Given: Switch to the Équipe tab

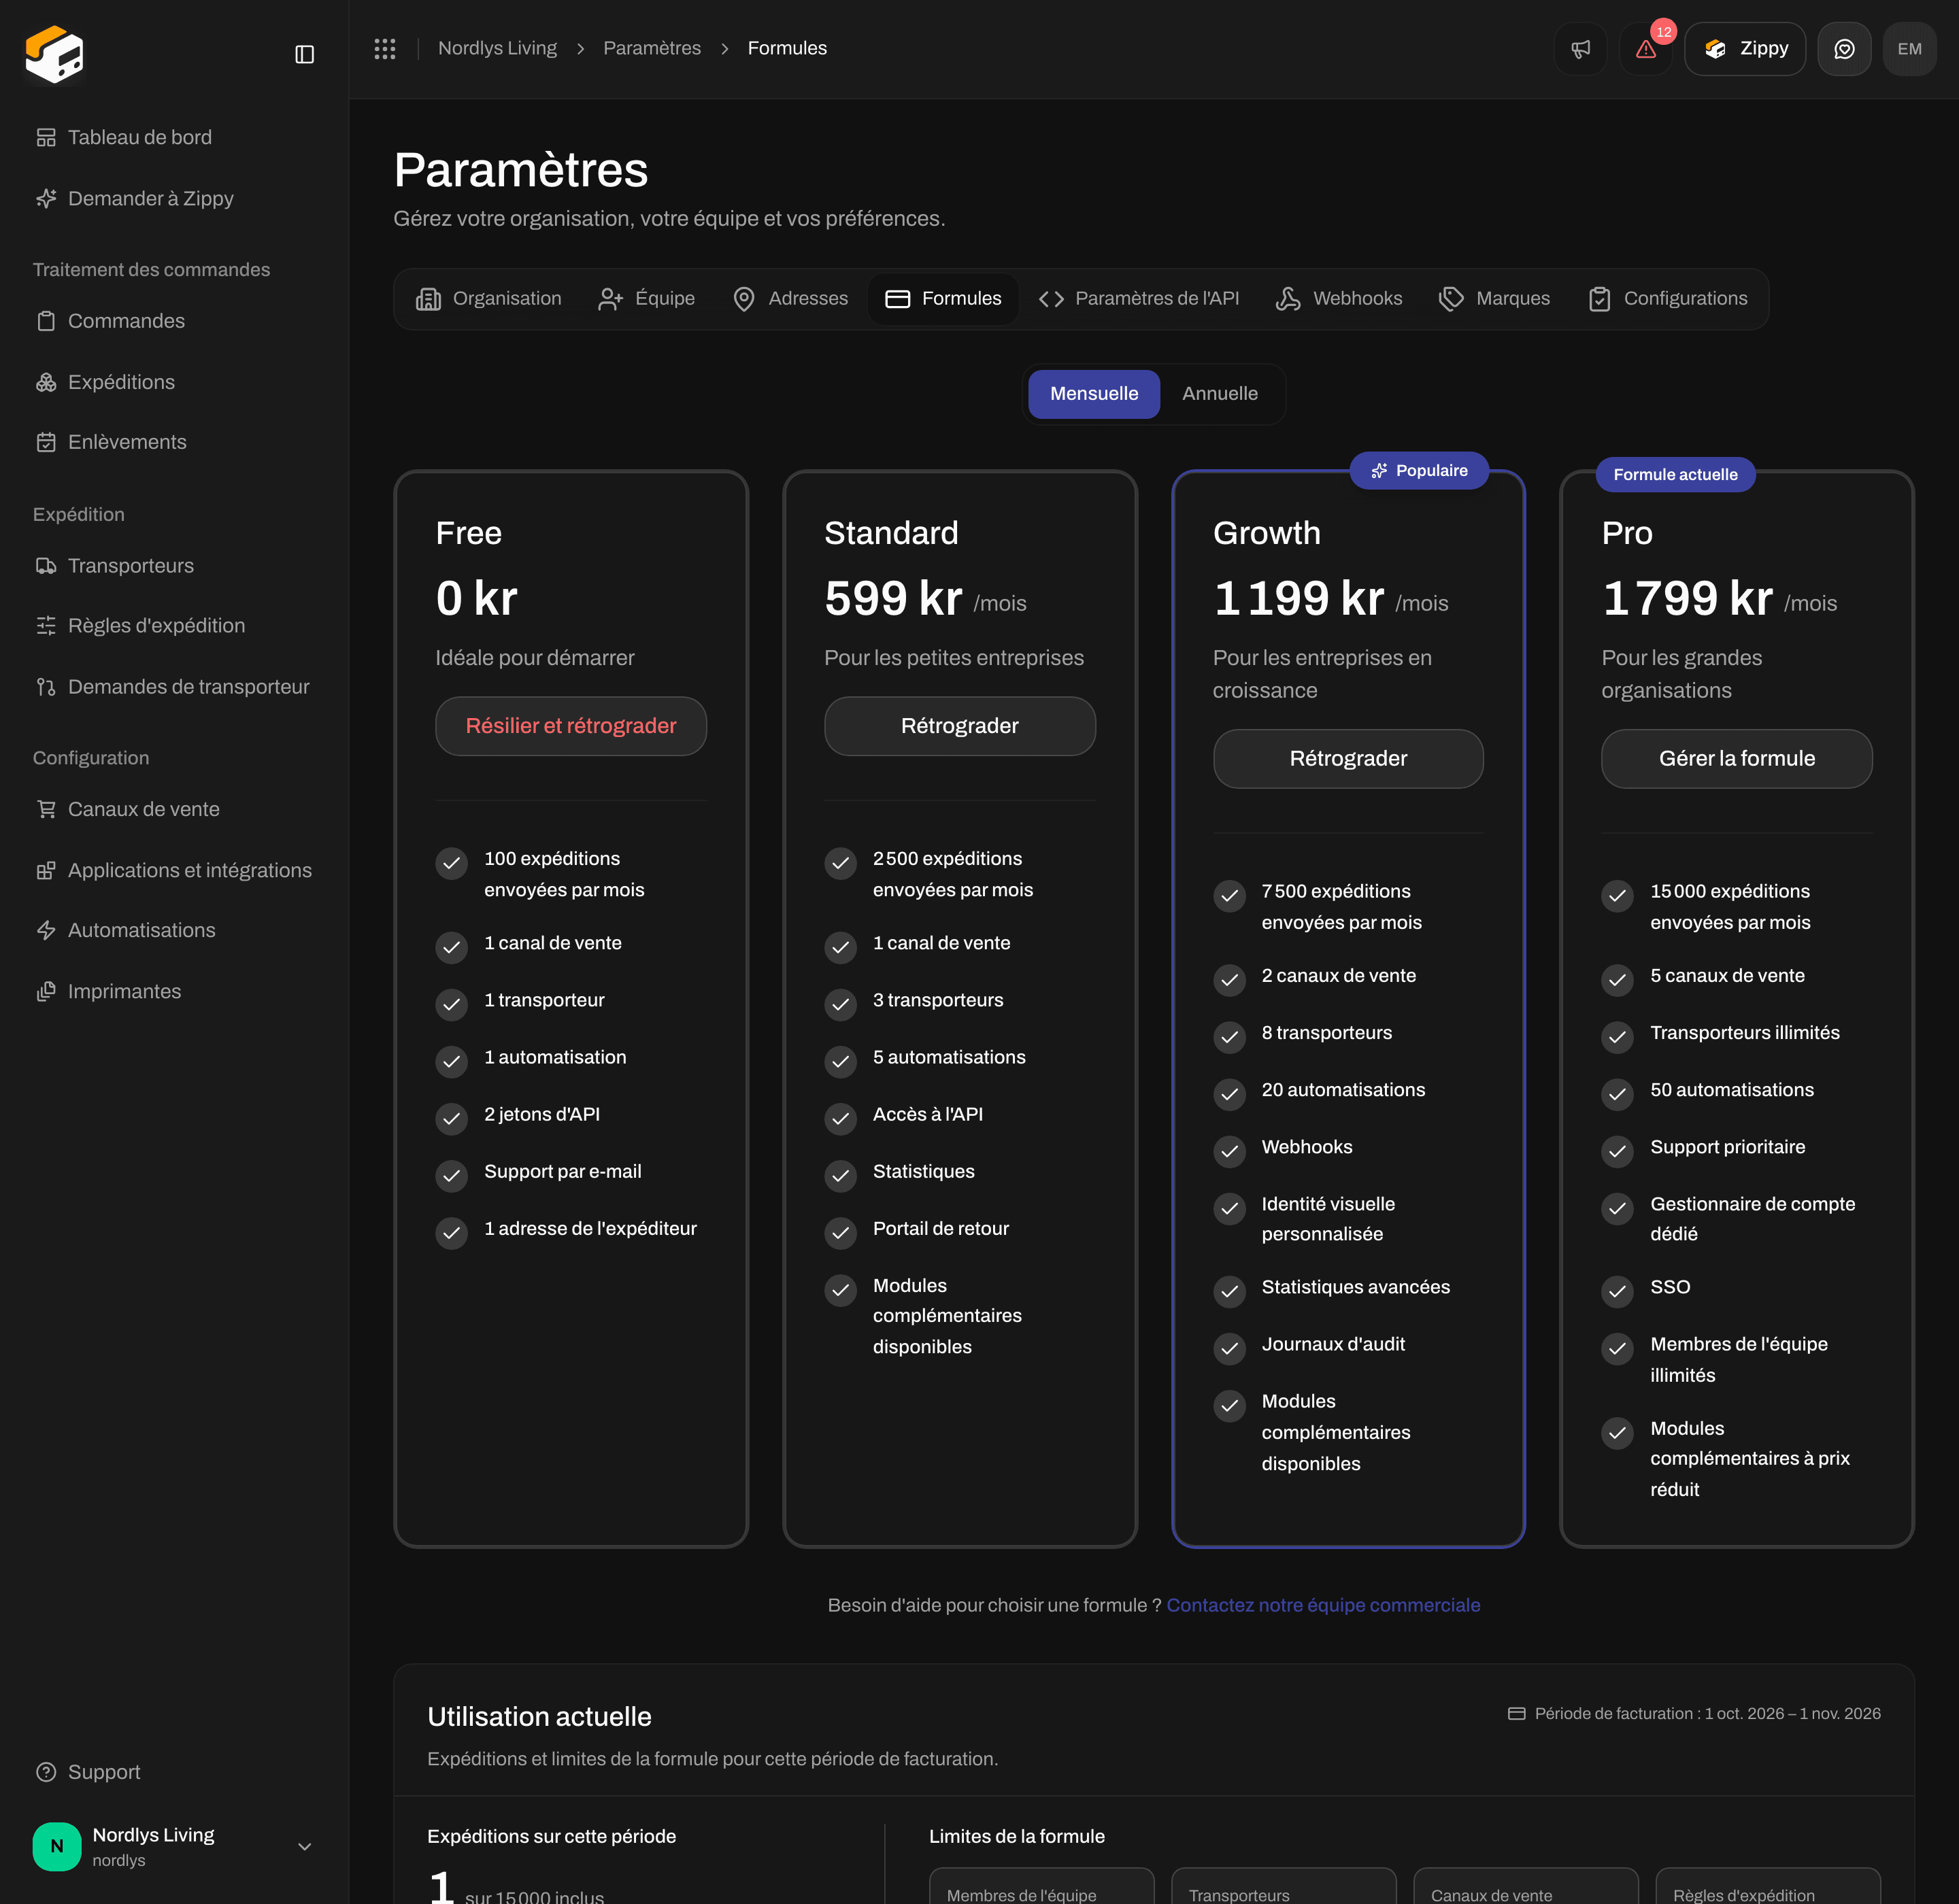Looking at the screenshot, I should point(646,299).
